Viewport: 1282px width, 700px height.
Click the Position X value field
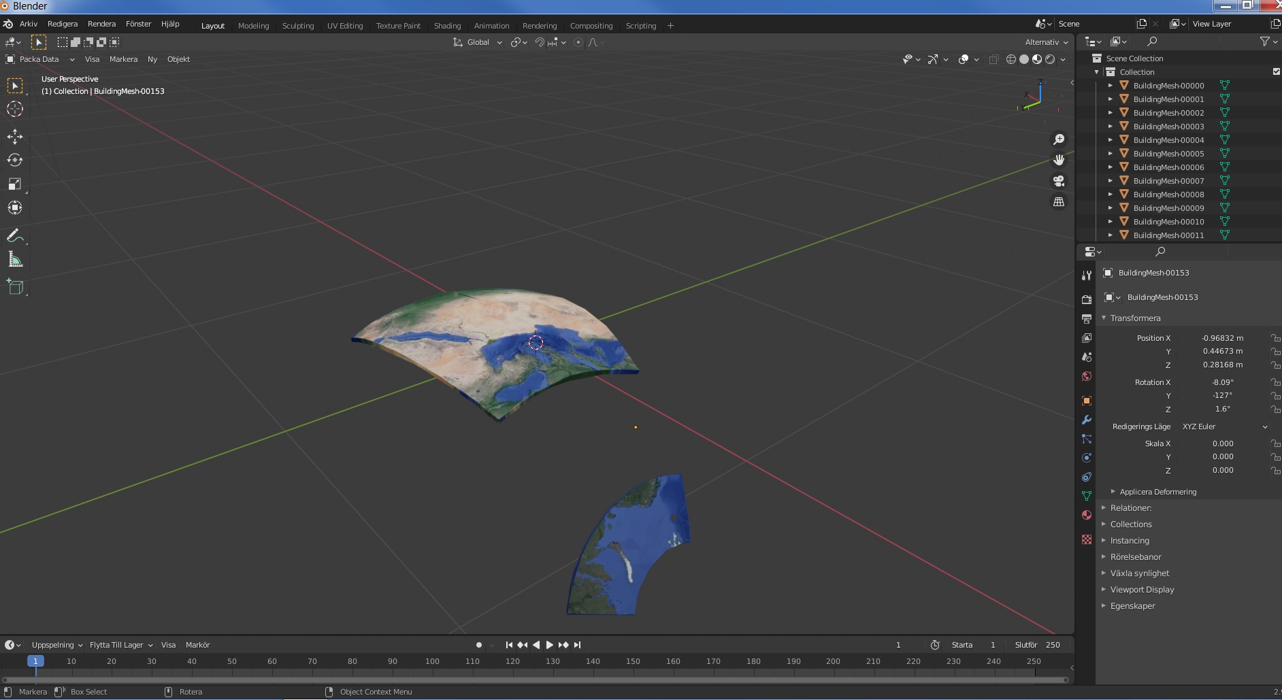click(x=1223, y=338)
